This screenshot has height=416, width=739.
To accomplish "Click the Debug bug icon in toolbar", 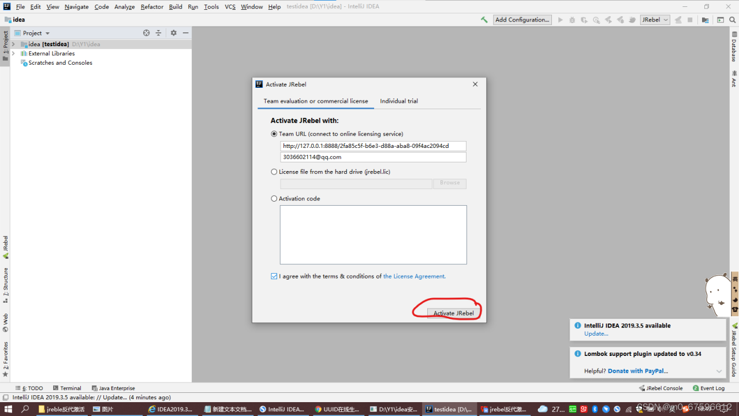I will coord(572,20).
